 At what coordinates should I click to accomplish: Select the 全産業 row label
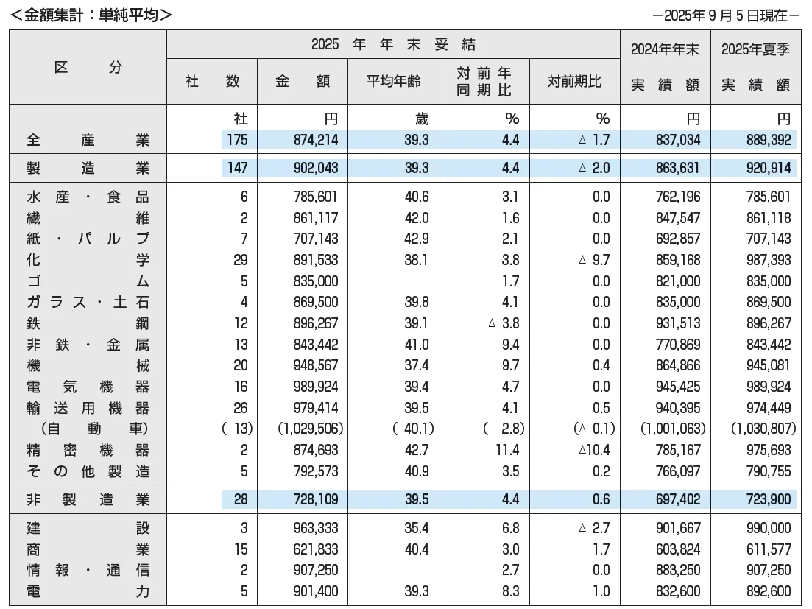pyautogui.click(x=88, y=139)
